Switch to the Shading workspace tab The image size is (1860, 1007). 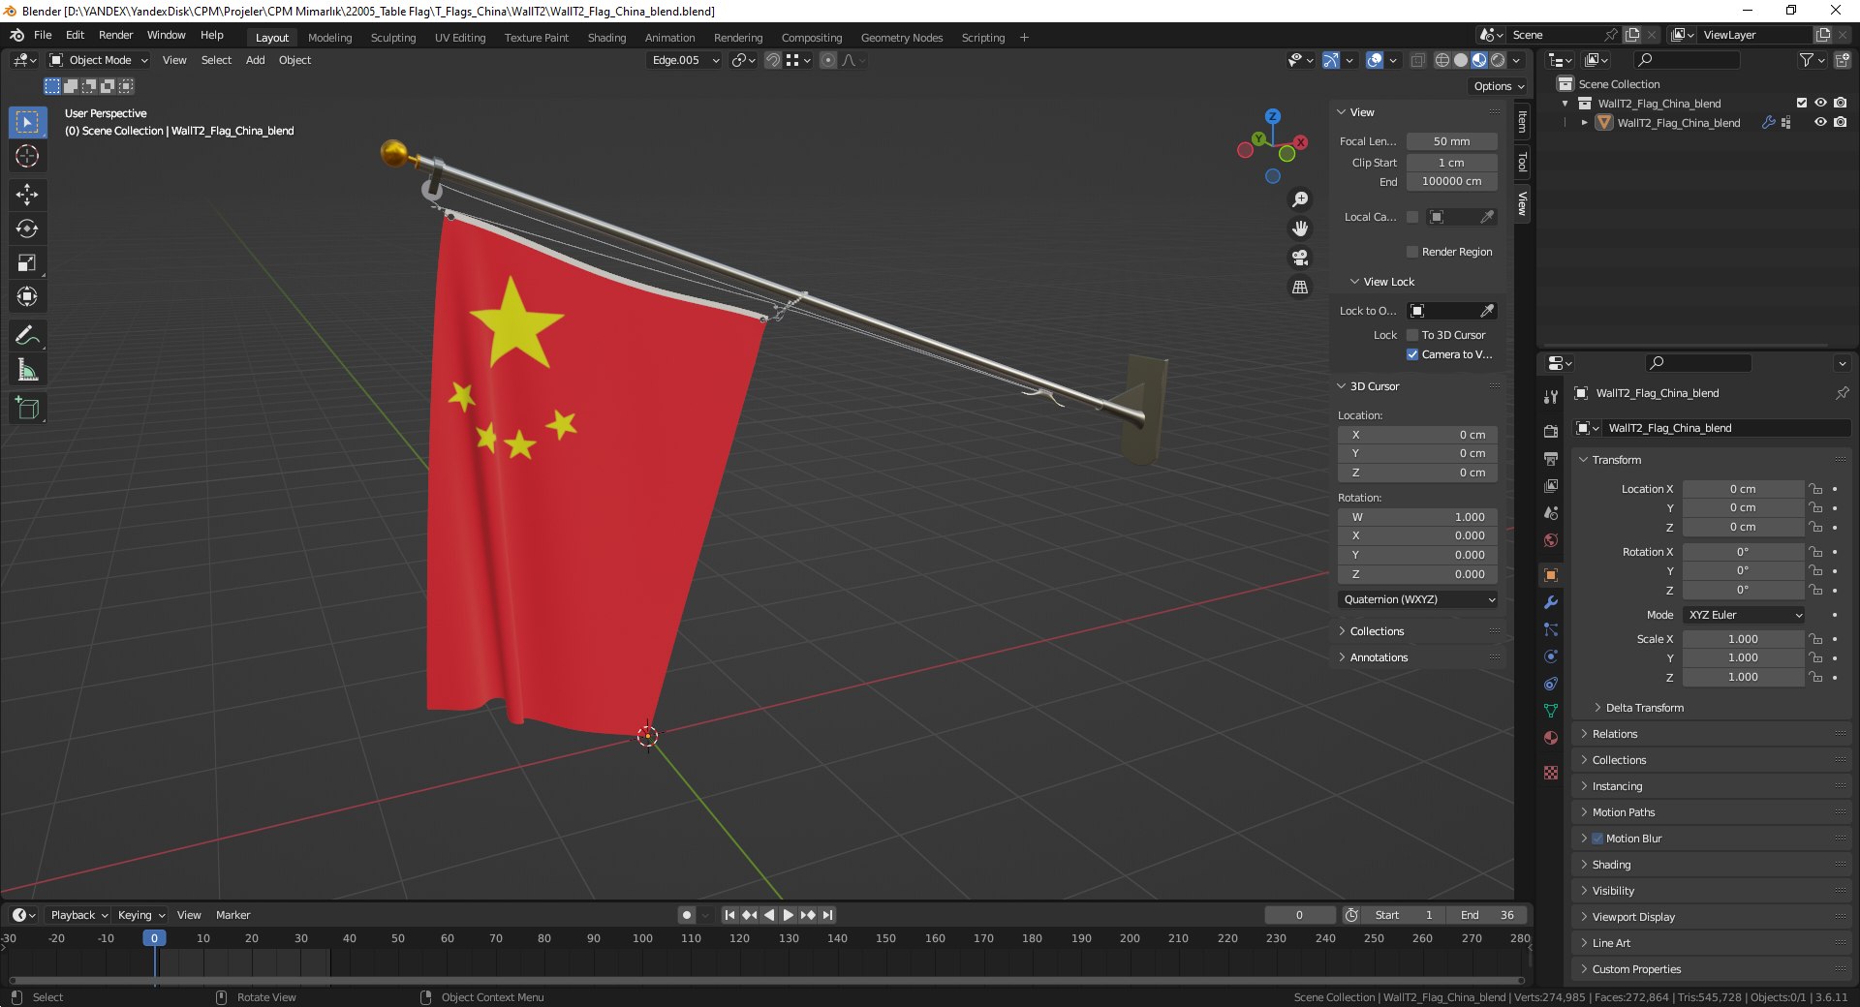(x=606, y=38)
